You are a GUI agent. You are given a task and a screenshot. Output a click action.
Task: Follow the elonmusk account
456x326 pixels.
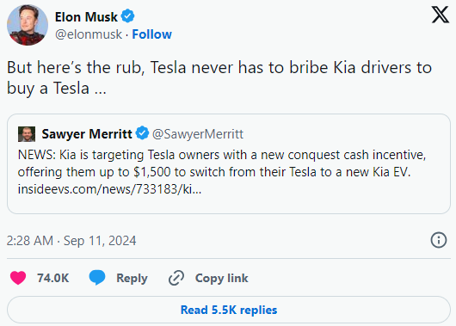(151, 34)
